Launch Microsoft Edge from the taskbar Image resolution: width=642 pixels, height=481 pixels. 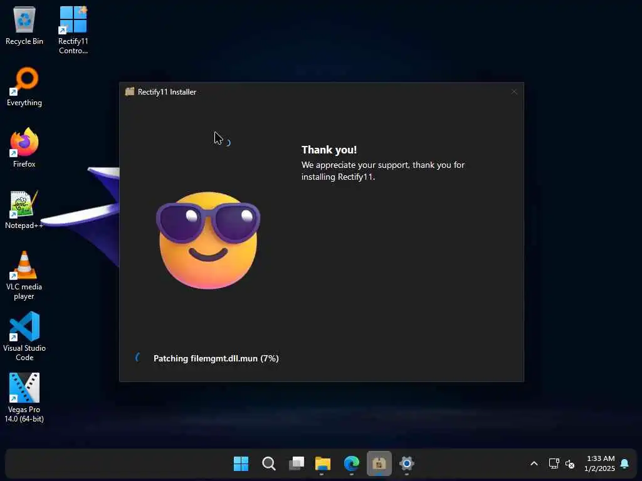click(x=351, y=463)
